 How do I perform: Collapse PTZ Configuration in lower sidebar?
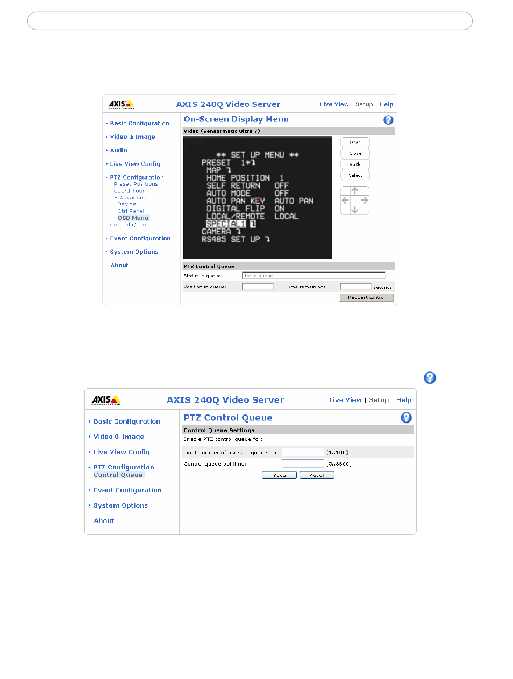pos(123,467)
